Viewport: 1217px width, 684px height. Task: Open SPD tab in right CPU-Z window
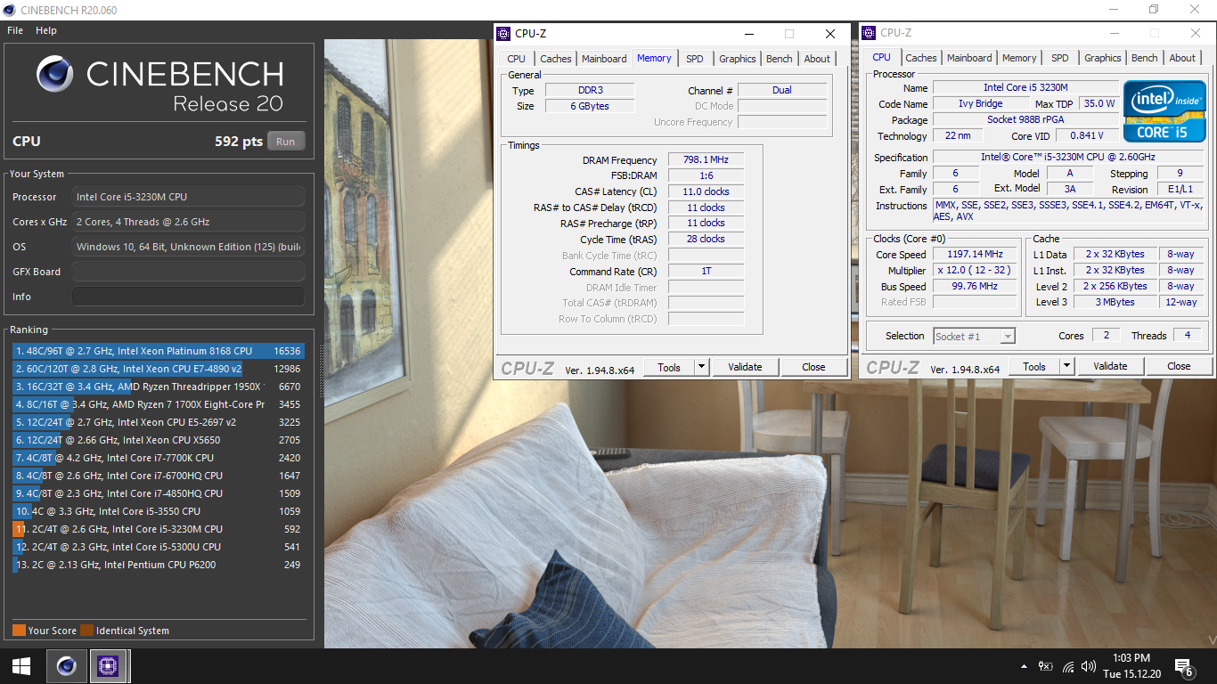coord(1060,58)
